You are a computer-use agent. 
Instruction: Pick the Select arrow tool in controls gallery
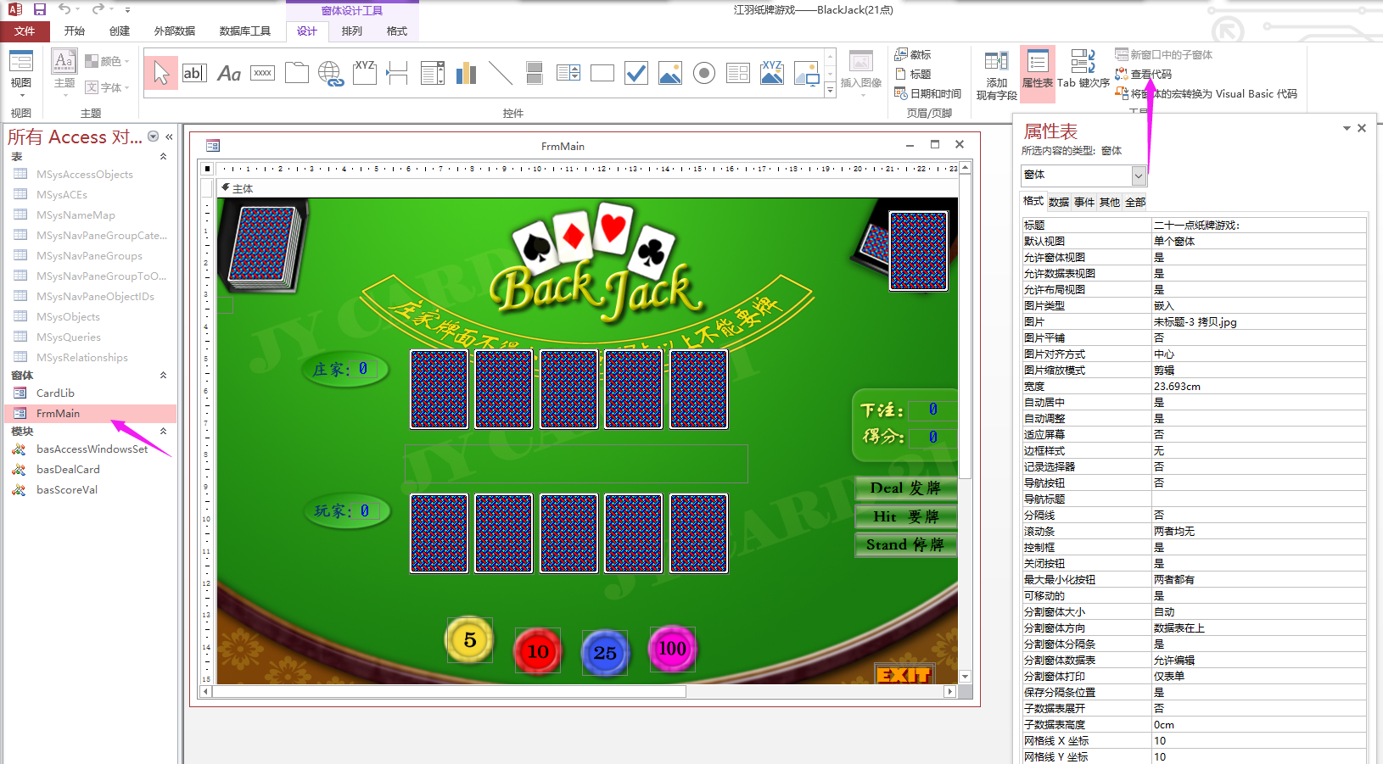(161, 73)
